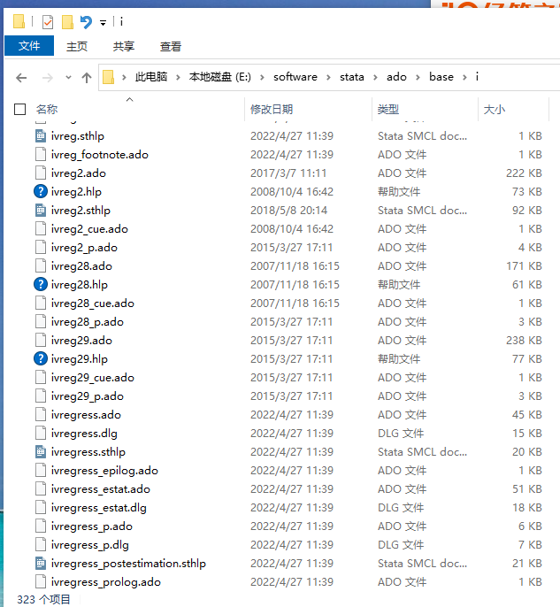Click the date 2018/5/8 20:14
The width and height of the screenshot is (560, 607).
pos(288,211)
